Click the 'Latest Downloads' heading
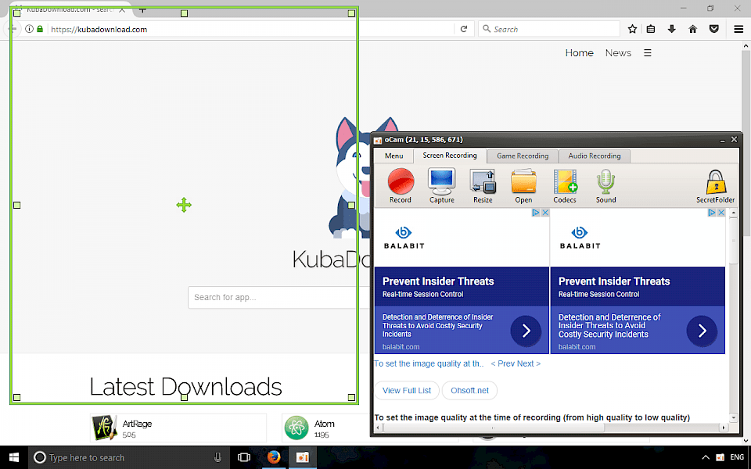The height and width of the screenshot is (469, 751). (186, 387)
